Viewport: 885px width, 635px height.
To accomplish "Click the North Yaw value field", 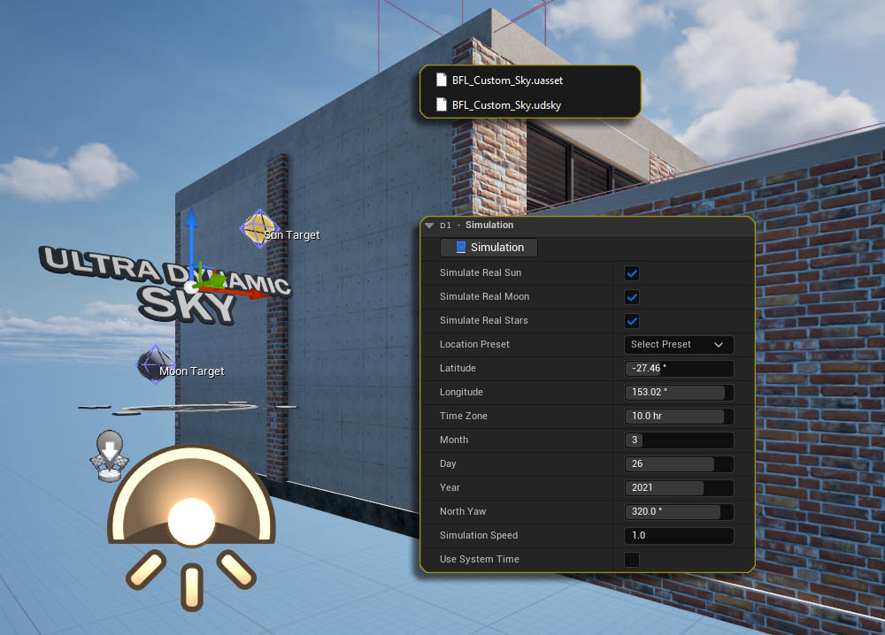I will click(x=679, y=511).
